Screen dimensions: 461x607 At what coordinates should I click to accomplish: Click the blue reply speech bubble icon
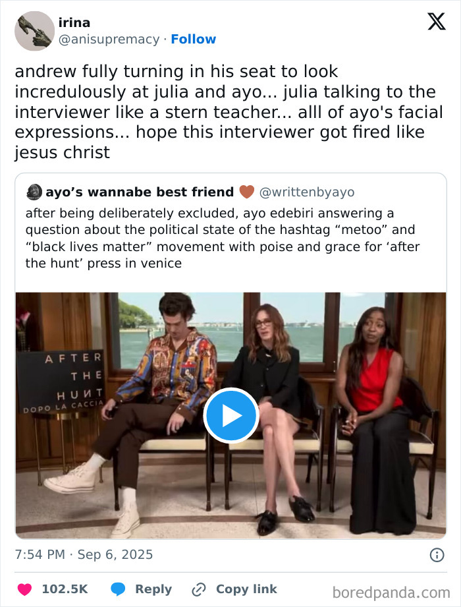tap(118, 589)
